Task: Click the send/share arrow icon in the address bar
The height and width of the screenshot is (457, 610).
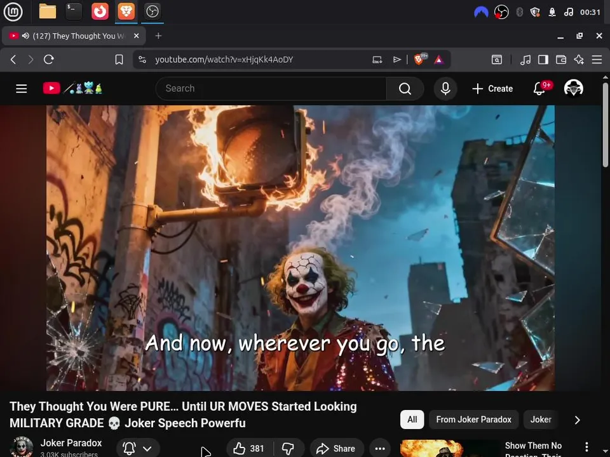Action: click(396, 60)
